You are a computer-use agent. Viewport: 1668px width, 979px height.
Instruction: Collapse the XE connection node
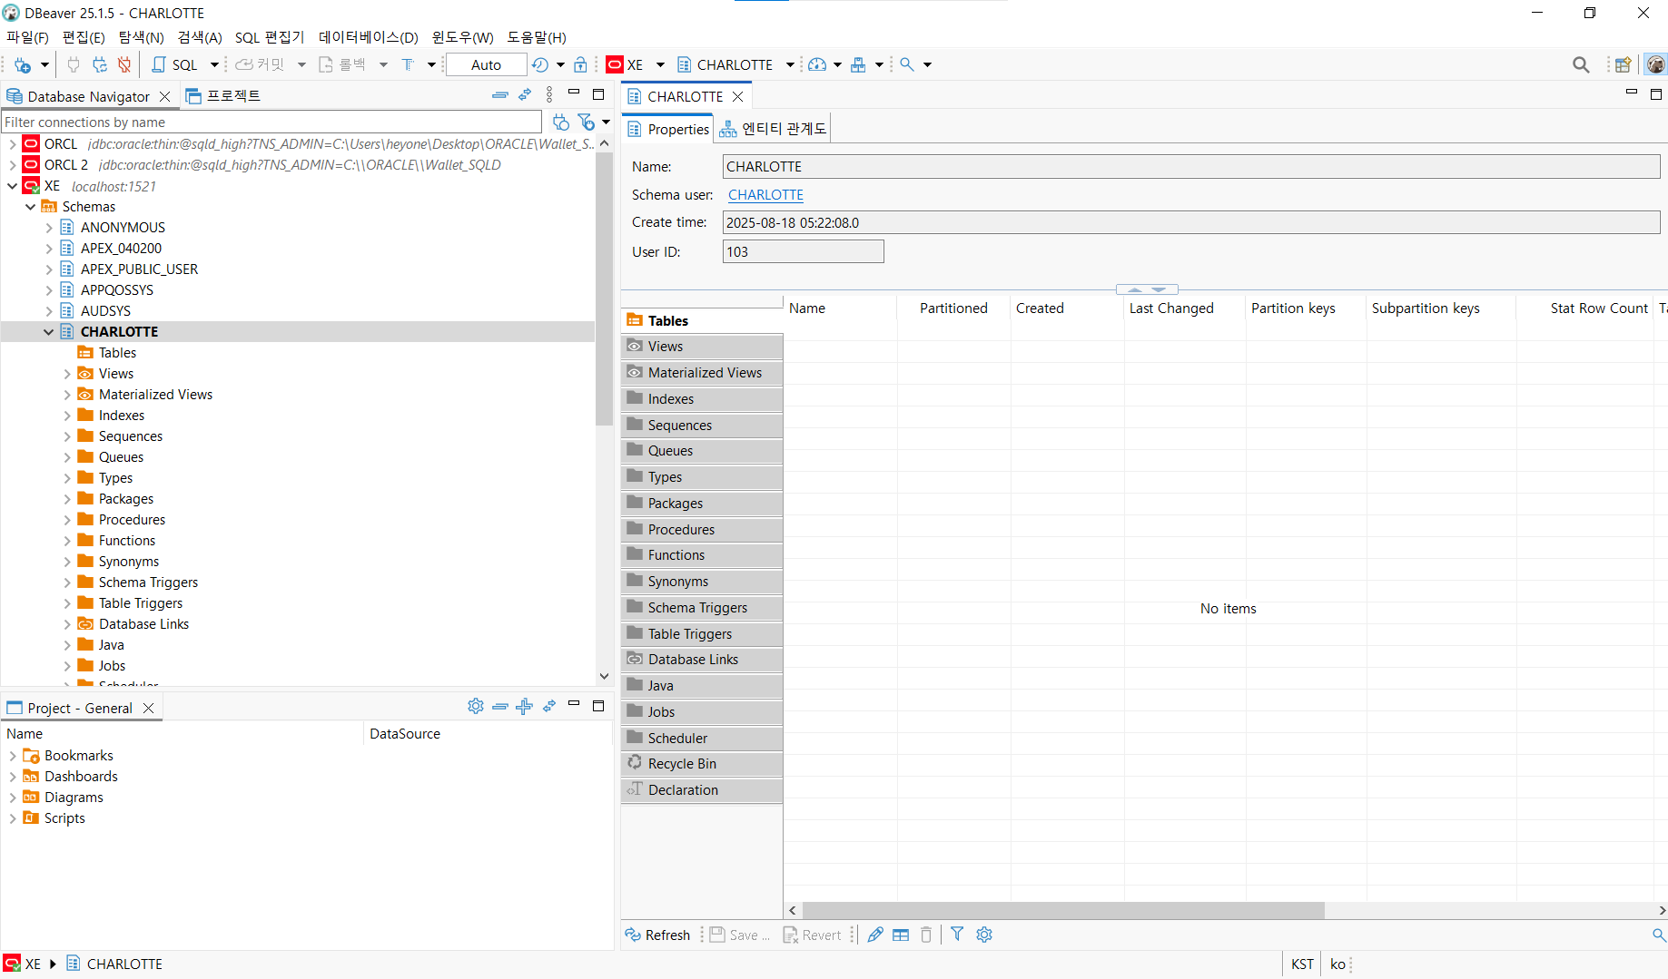click(12, 186)
